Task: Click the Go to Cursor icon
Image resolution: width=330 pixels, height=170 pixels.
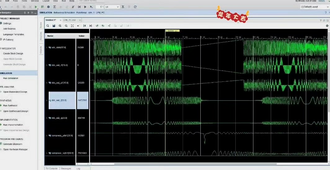Action: (78, 26)
